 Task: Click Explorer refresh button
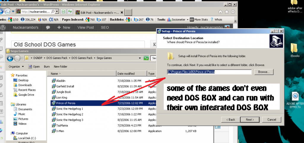point(146,58)
